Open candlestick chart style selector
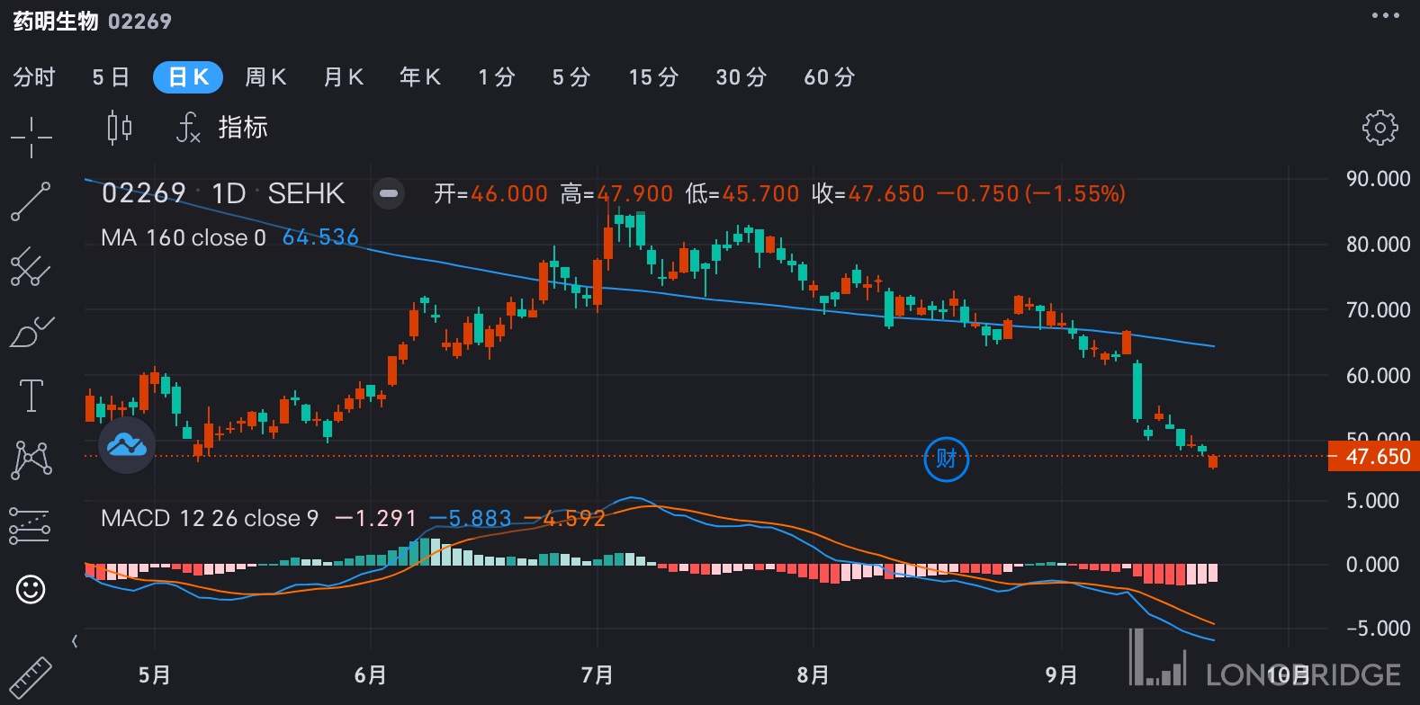Screen dimensions: 1420x705 [120, 128]
